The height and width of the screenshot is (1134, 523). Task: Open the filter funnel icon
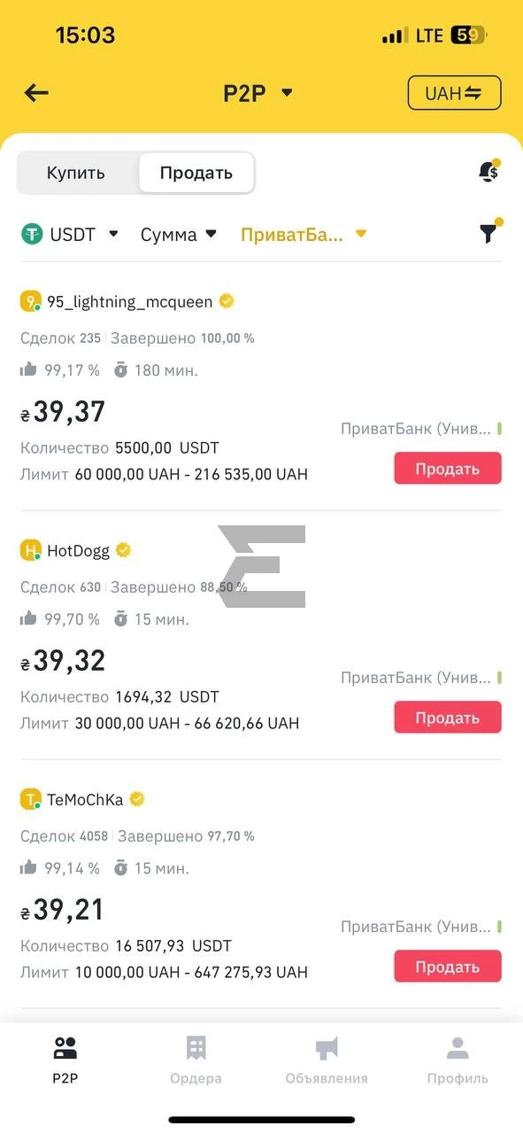pos(488,233)
